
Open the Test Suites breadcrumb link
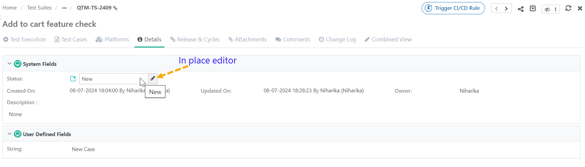coord(39,7)
